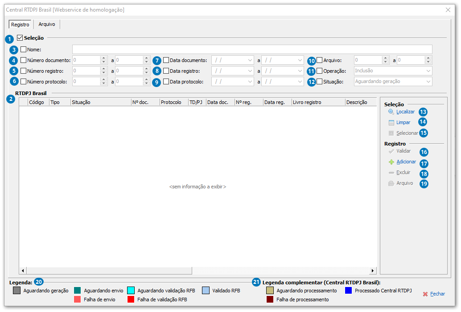Click the Limpar link
This screenshot has height=312, width=461.
403,122
